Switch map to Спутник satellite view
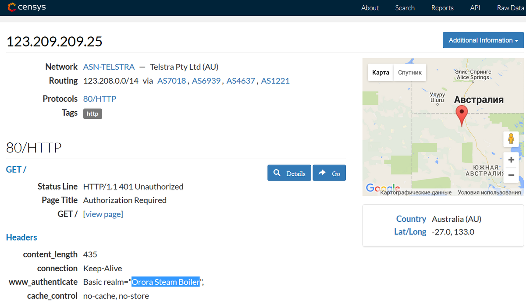The width and height of the screenshot is (526, 301). coord(410,72)
